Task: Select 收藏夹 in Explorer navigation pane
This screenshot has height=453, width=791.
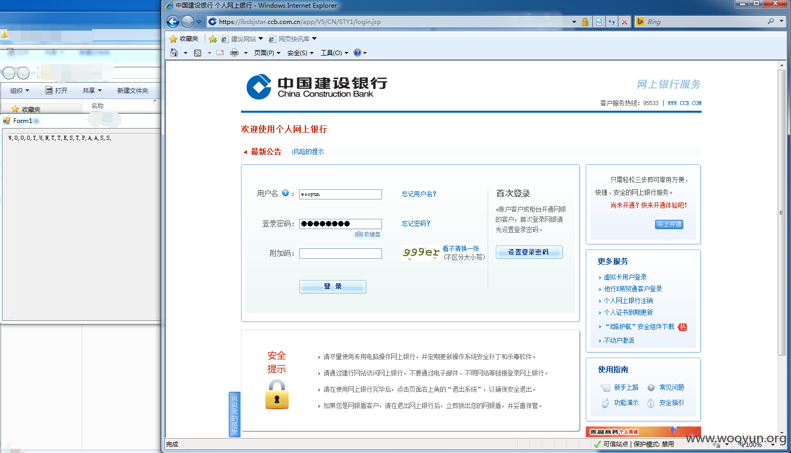Action: point(26,109)
